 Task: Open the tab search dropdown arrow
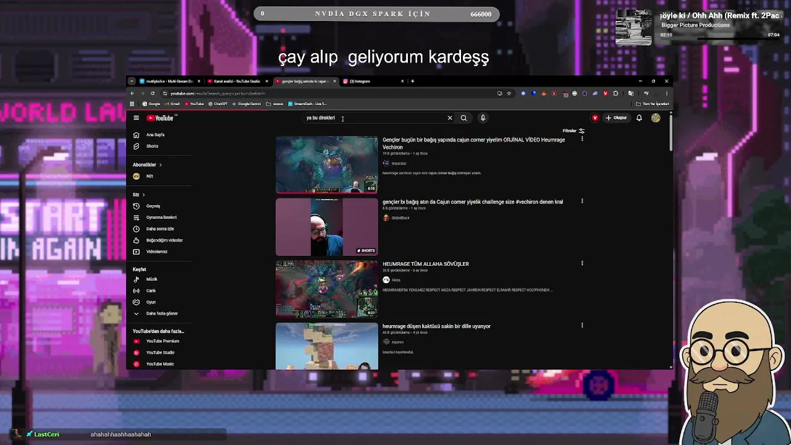point(131,81)
